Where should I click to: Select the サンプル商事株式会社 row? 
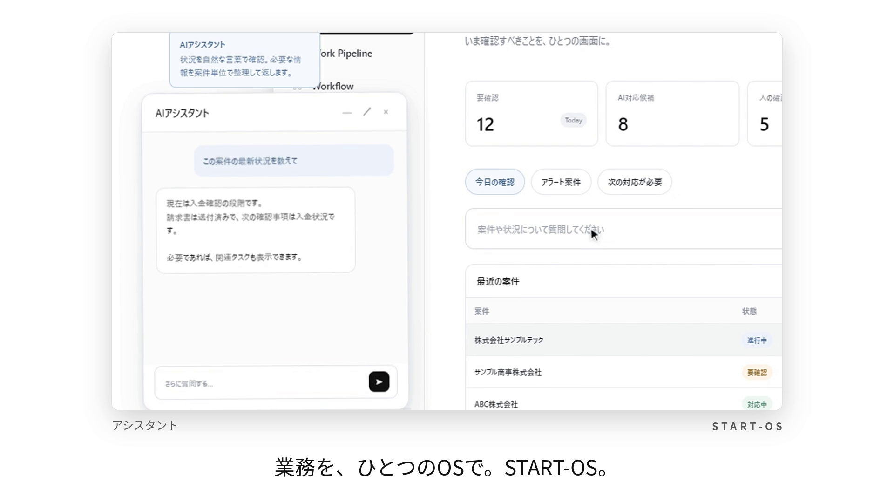tap(624, 372)
